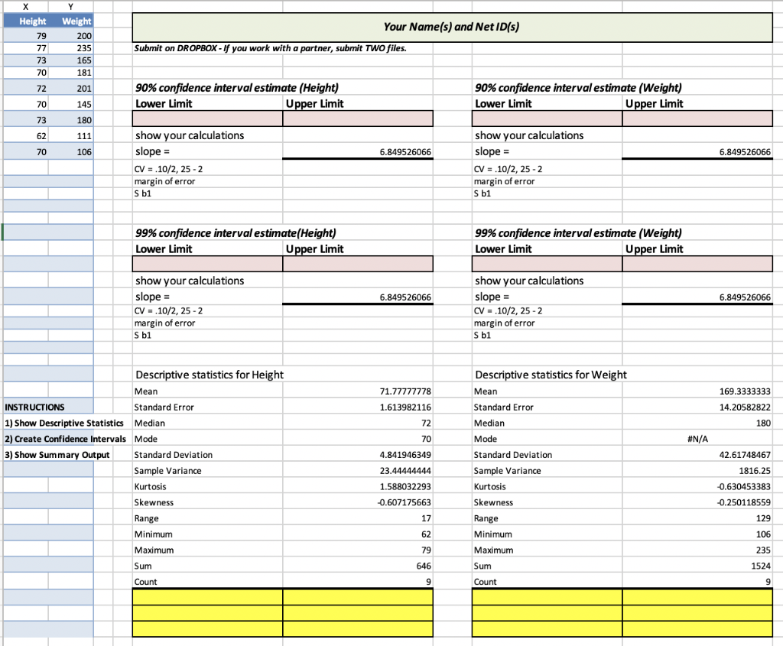Click the first yellow cell below Height Count
The height and width of the screenshot is (646, 783).
[206, 598]
